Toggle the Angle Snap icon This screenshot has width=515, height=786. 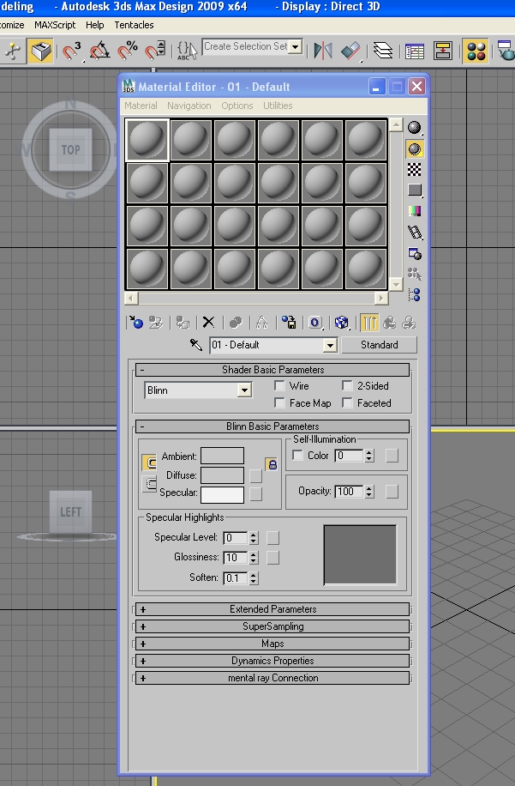point(99,50)
